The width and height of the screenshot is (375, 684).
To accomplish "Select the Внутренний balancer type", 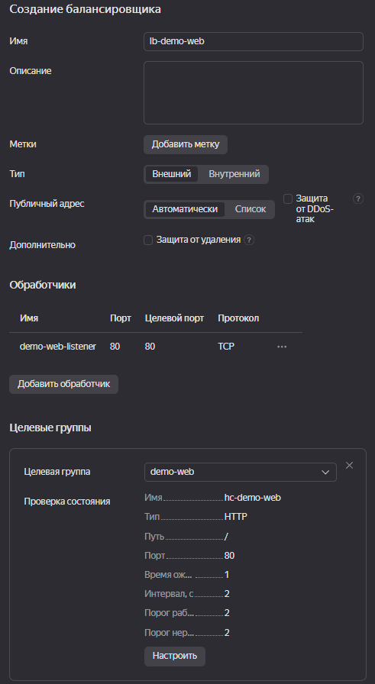I will (x=234, y=174).
